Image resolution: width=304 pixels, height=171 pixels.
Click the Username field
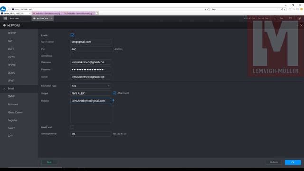(91, 62)
